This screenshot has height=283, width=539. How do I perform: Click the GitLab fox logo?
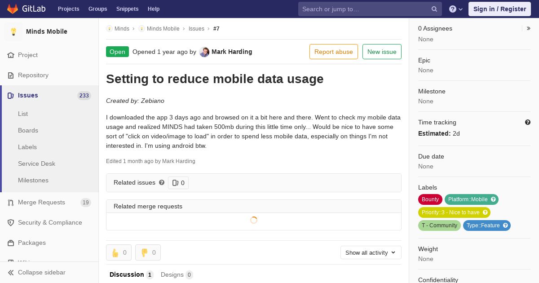[x=13, y=9]
